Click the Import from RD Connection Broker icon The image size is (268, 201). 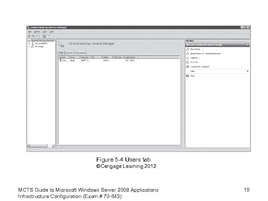coord(188,54)
